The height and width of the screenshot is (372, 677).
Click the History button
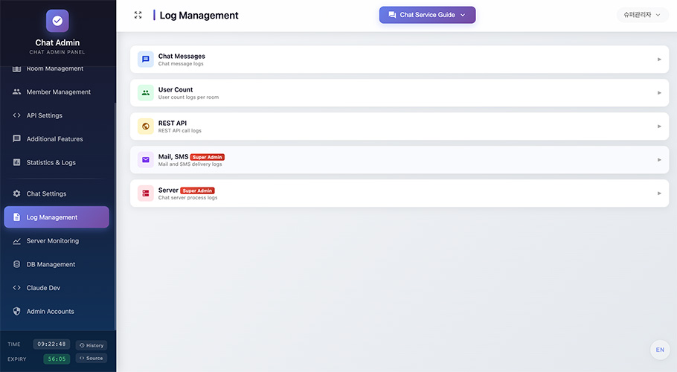[92, 345]
